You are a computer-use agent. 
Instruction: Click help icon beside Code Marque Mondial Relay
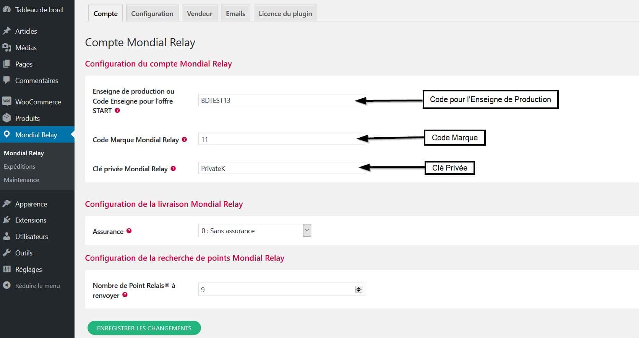[x=184, y=140]
